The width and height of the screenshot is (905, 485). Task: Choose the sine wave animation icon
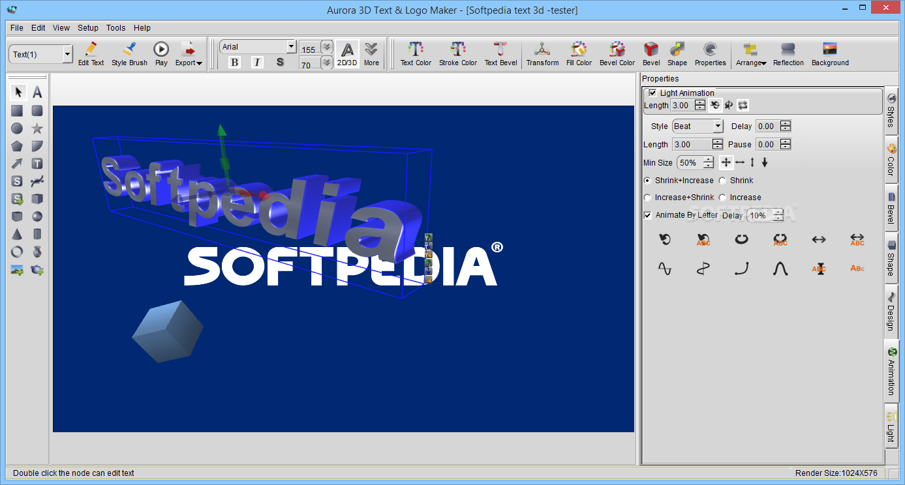tap(664, 268)
